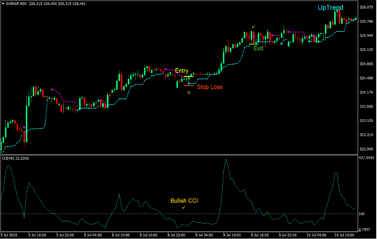Click the Stop Loss text label
The height and width of the screenshot is (239, 377).
210,87
